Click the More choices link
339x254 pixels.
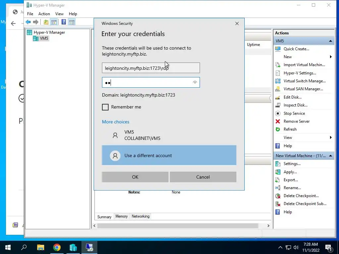click(x=116, y=122)
